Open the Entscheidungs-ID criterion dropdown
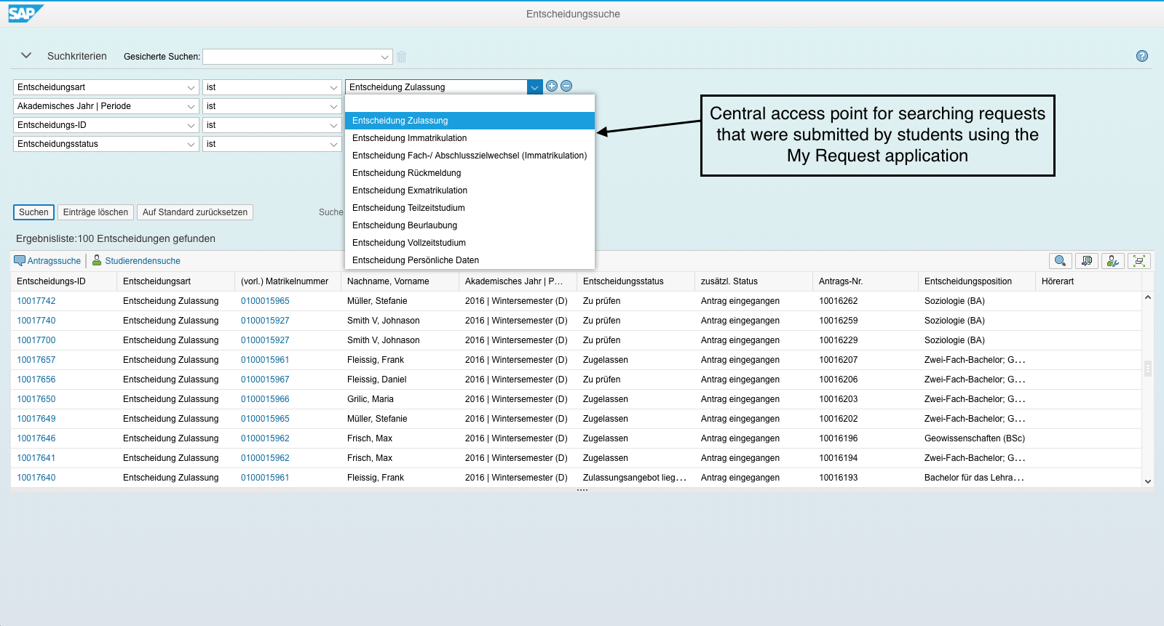This screenshot has width=1164, height=626. (191, 125)
